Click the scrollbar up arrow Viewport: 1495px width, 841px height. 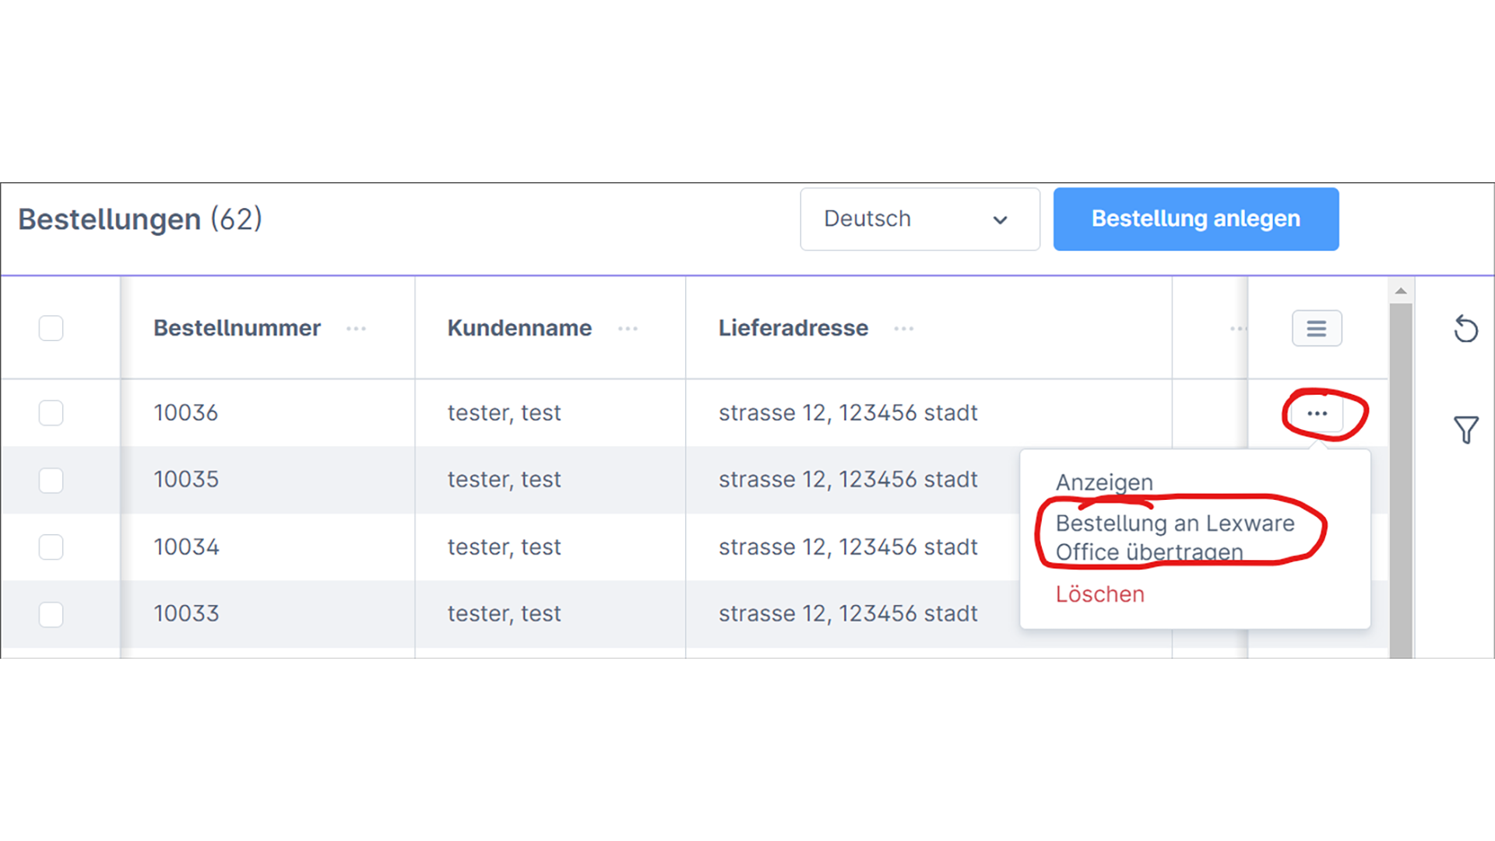point(1401,291)
